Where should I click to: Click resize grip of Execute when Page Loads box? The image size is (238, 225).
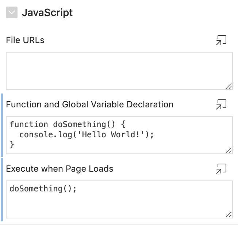point(229,214)
